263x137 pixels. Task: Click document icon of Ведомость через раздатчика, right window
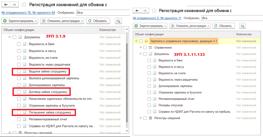155,80
